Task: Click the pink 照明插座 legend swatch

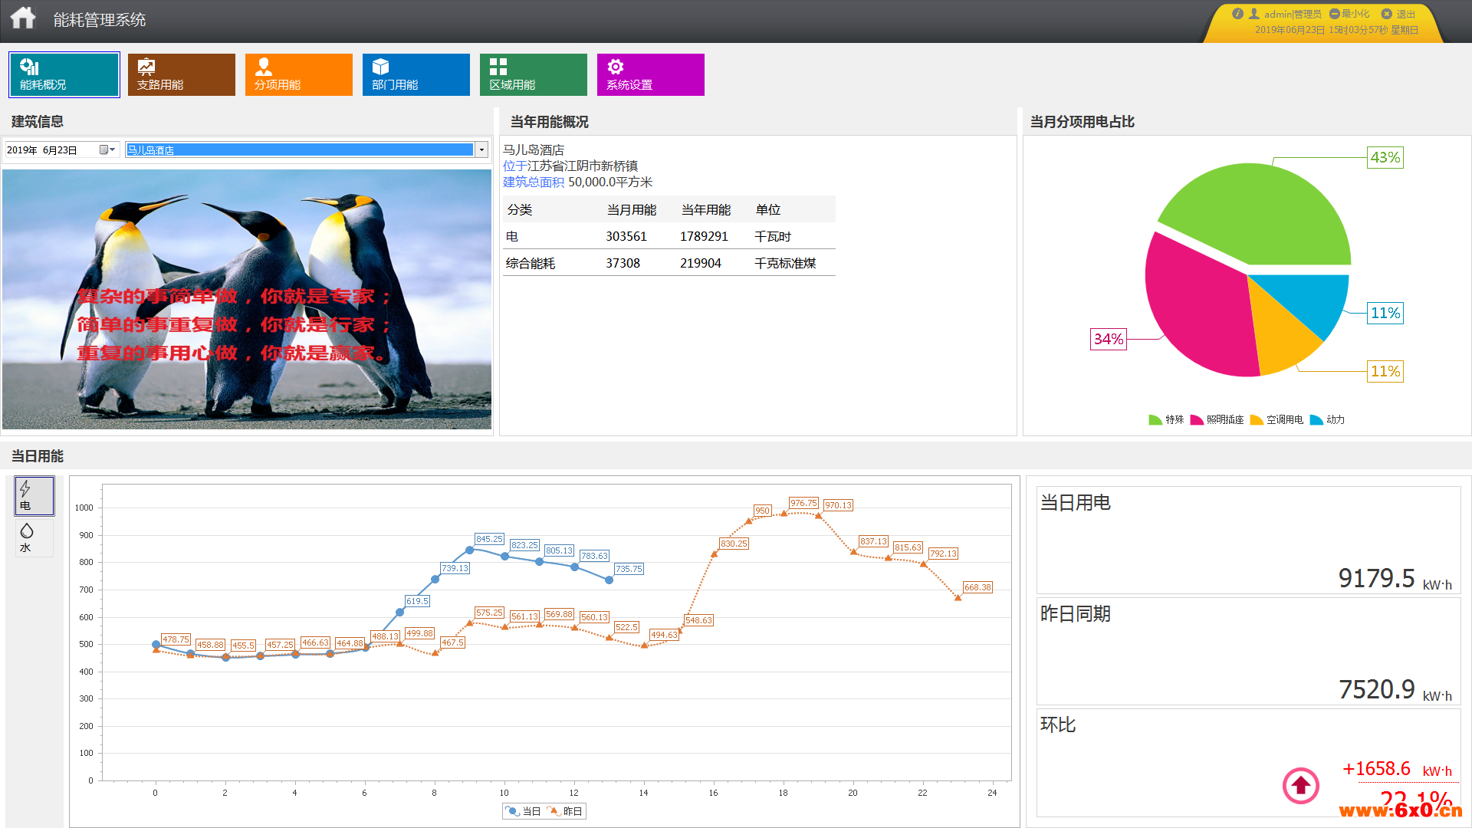Action: [1196, 419]
